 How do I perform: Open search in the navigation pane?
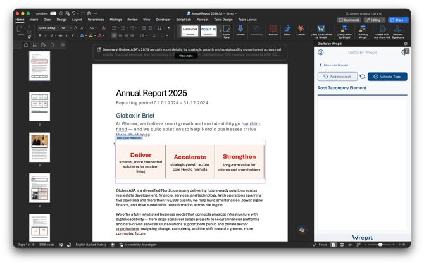coord(52,45)
